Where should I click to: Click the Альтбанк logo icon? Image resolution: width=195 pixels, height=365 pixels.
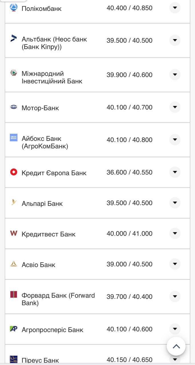pyautogui.click(x=14, y=38)
